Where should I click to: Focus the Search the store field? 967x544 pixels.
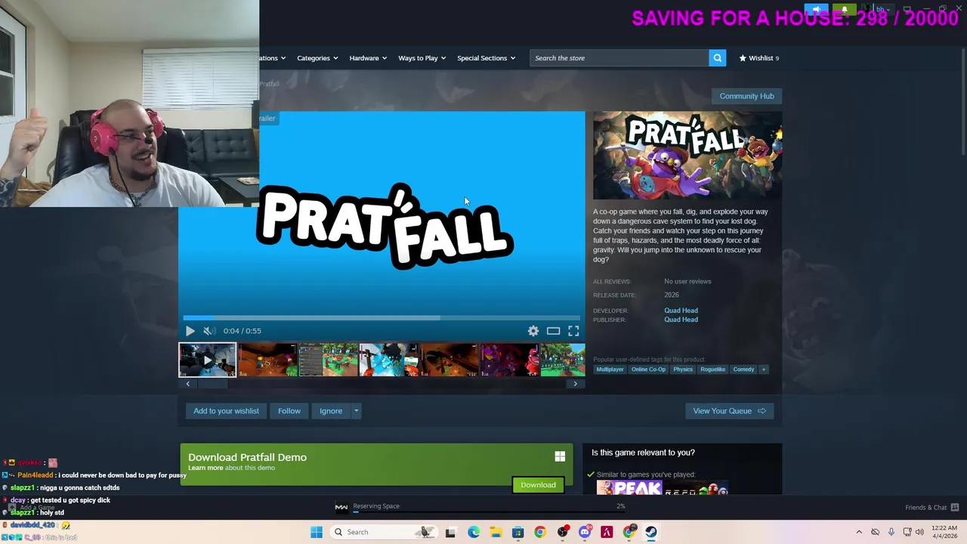tap(619, 58)
